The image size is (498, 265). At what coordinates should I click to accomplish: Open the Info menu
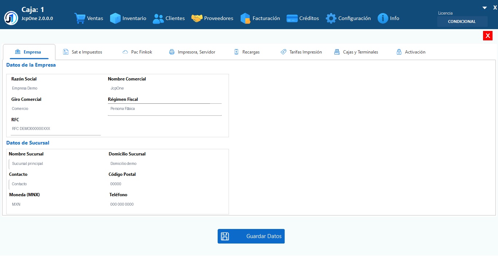tap(389, 18)
